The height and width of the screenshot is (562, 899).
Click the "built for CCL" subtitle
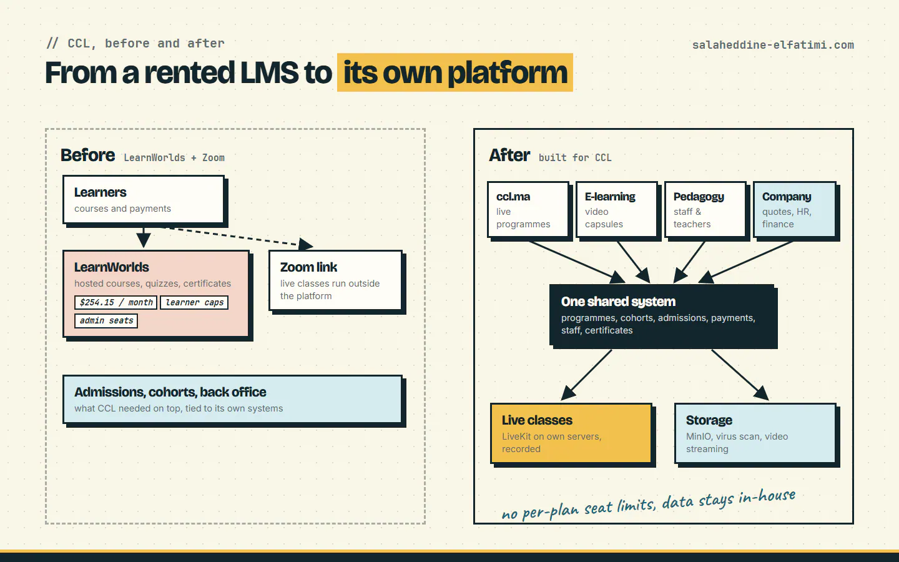click(575, 157)
